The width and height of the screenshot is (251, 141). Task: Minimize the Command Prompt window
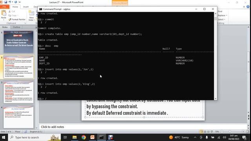click(196, 9)
